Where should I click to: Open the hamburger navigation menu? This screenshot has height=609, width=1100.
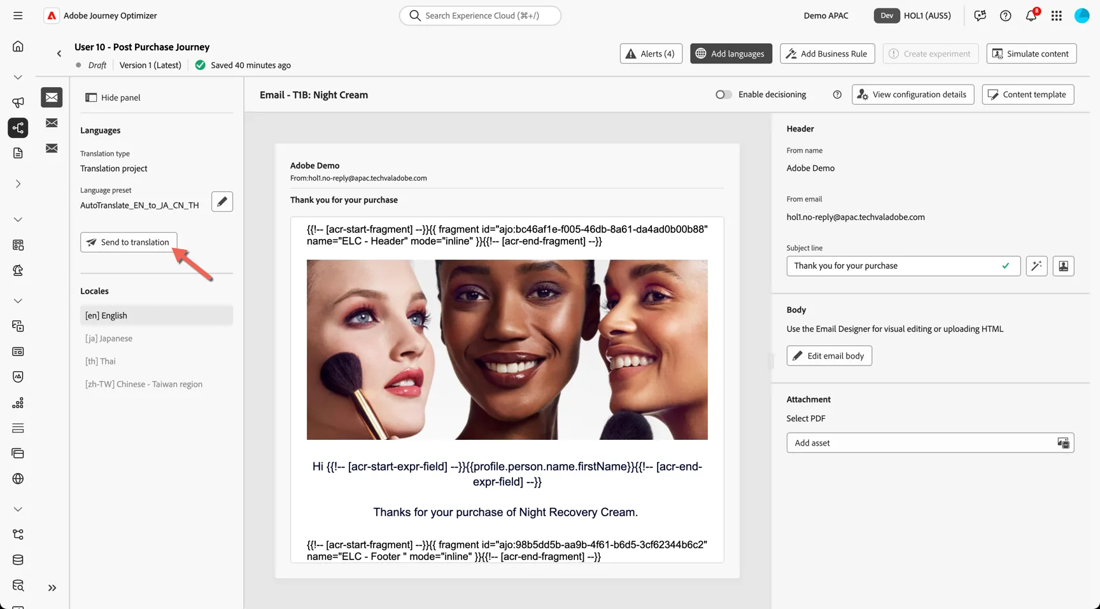point(18,15)
